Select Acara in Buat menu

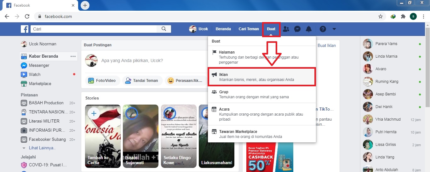tap(262, 114)
